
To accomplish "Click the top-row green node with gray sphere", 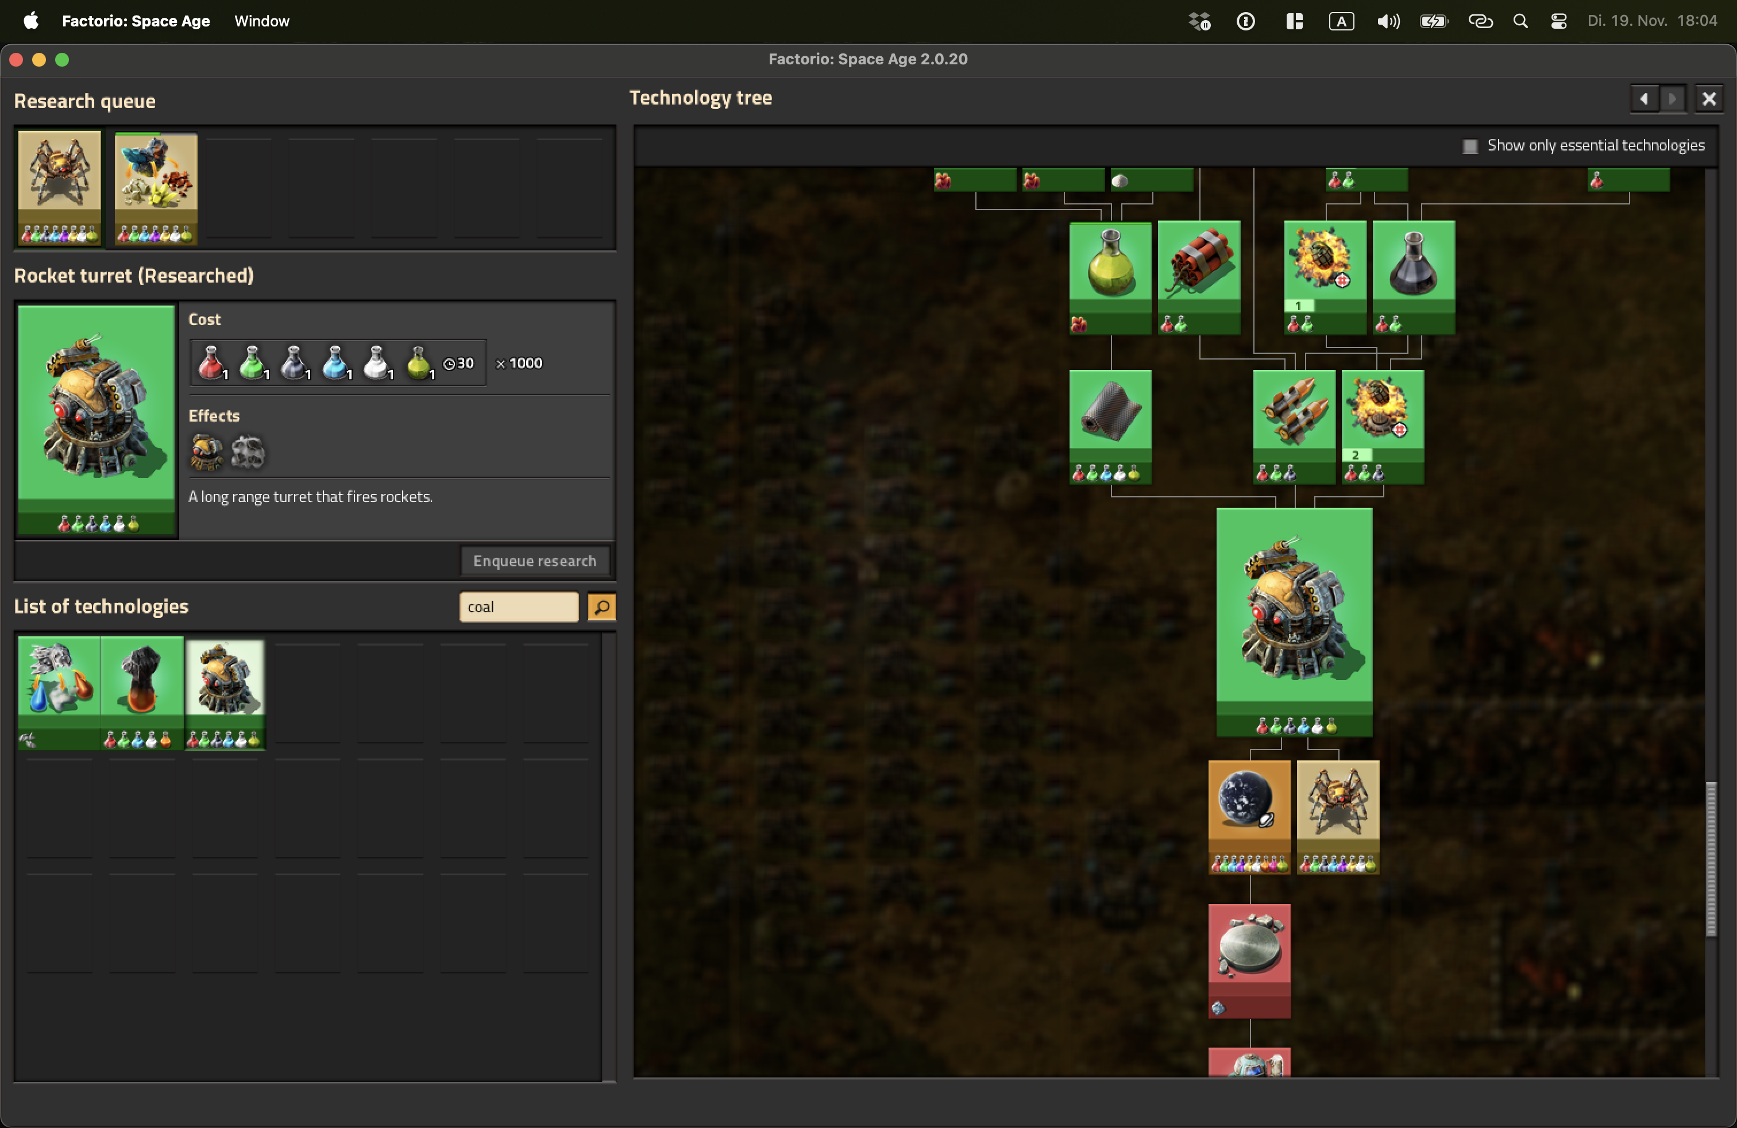I will 1152,180.
